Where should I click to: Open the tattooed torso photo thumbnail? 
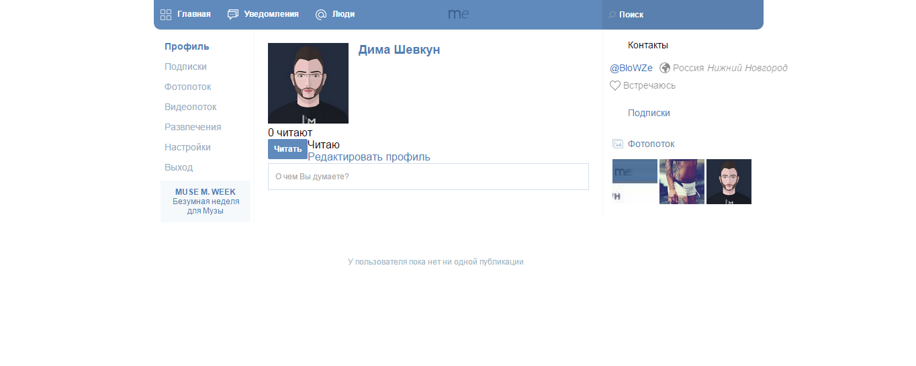tap(682, 181)
